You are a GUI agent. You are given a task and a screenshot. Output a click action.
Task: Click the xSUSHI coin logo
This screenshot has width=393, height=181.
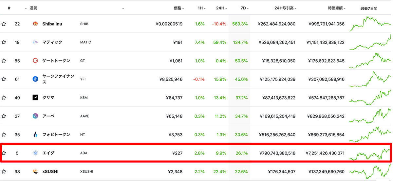click(x=36, y=172)
